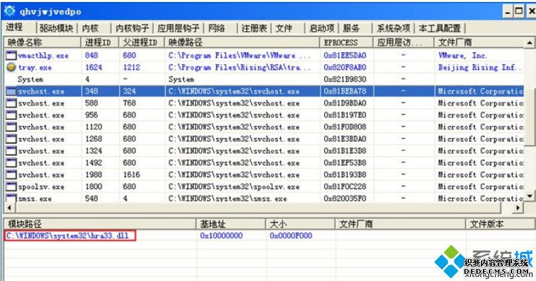This screenshot has height=281, width=536.
Task: Click parent process ID 1212 cell
Action: 131,67
